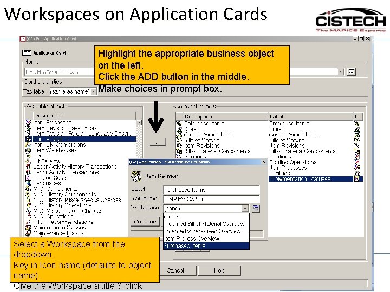Open the Workspace dropdown arrow
This screenshot has width=390, height=292.
[x=245, y=208]
